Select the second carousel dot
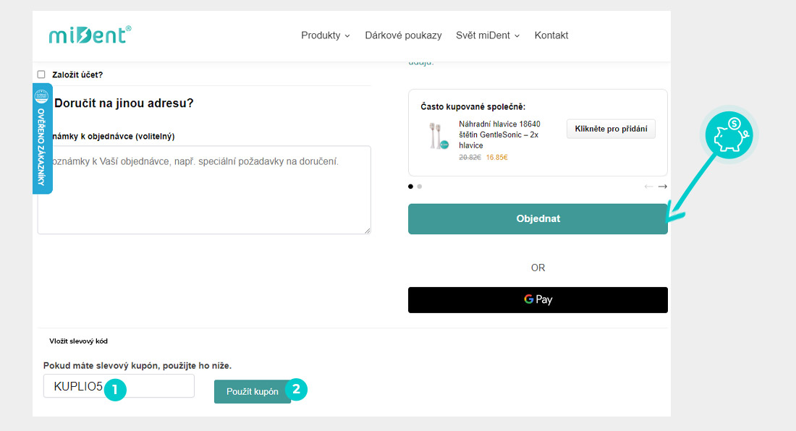Image resolution: width=796 pixels, height=431 pixels. 420,187
